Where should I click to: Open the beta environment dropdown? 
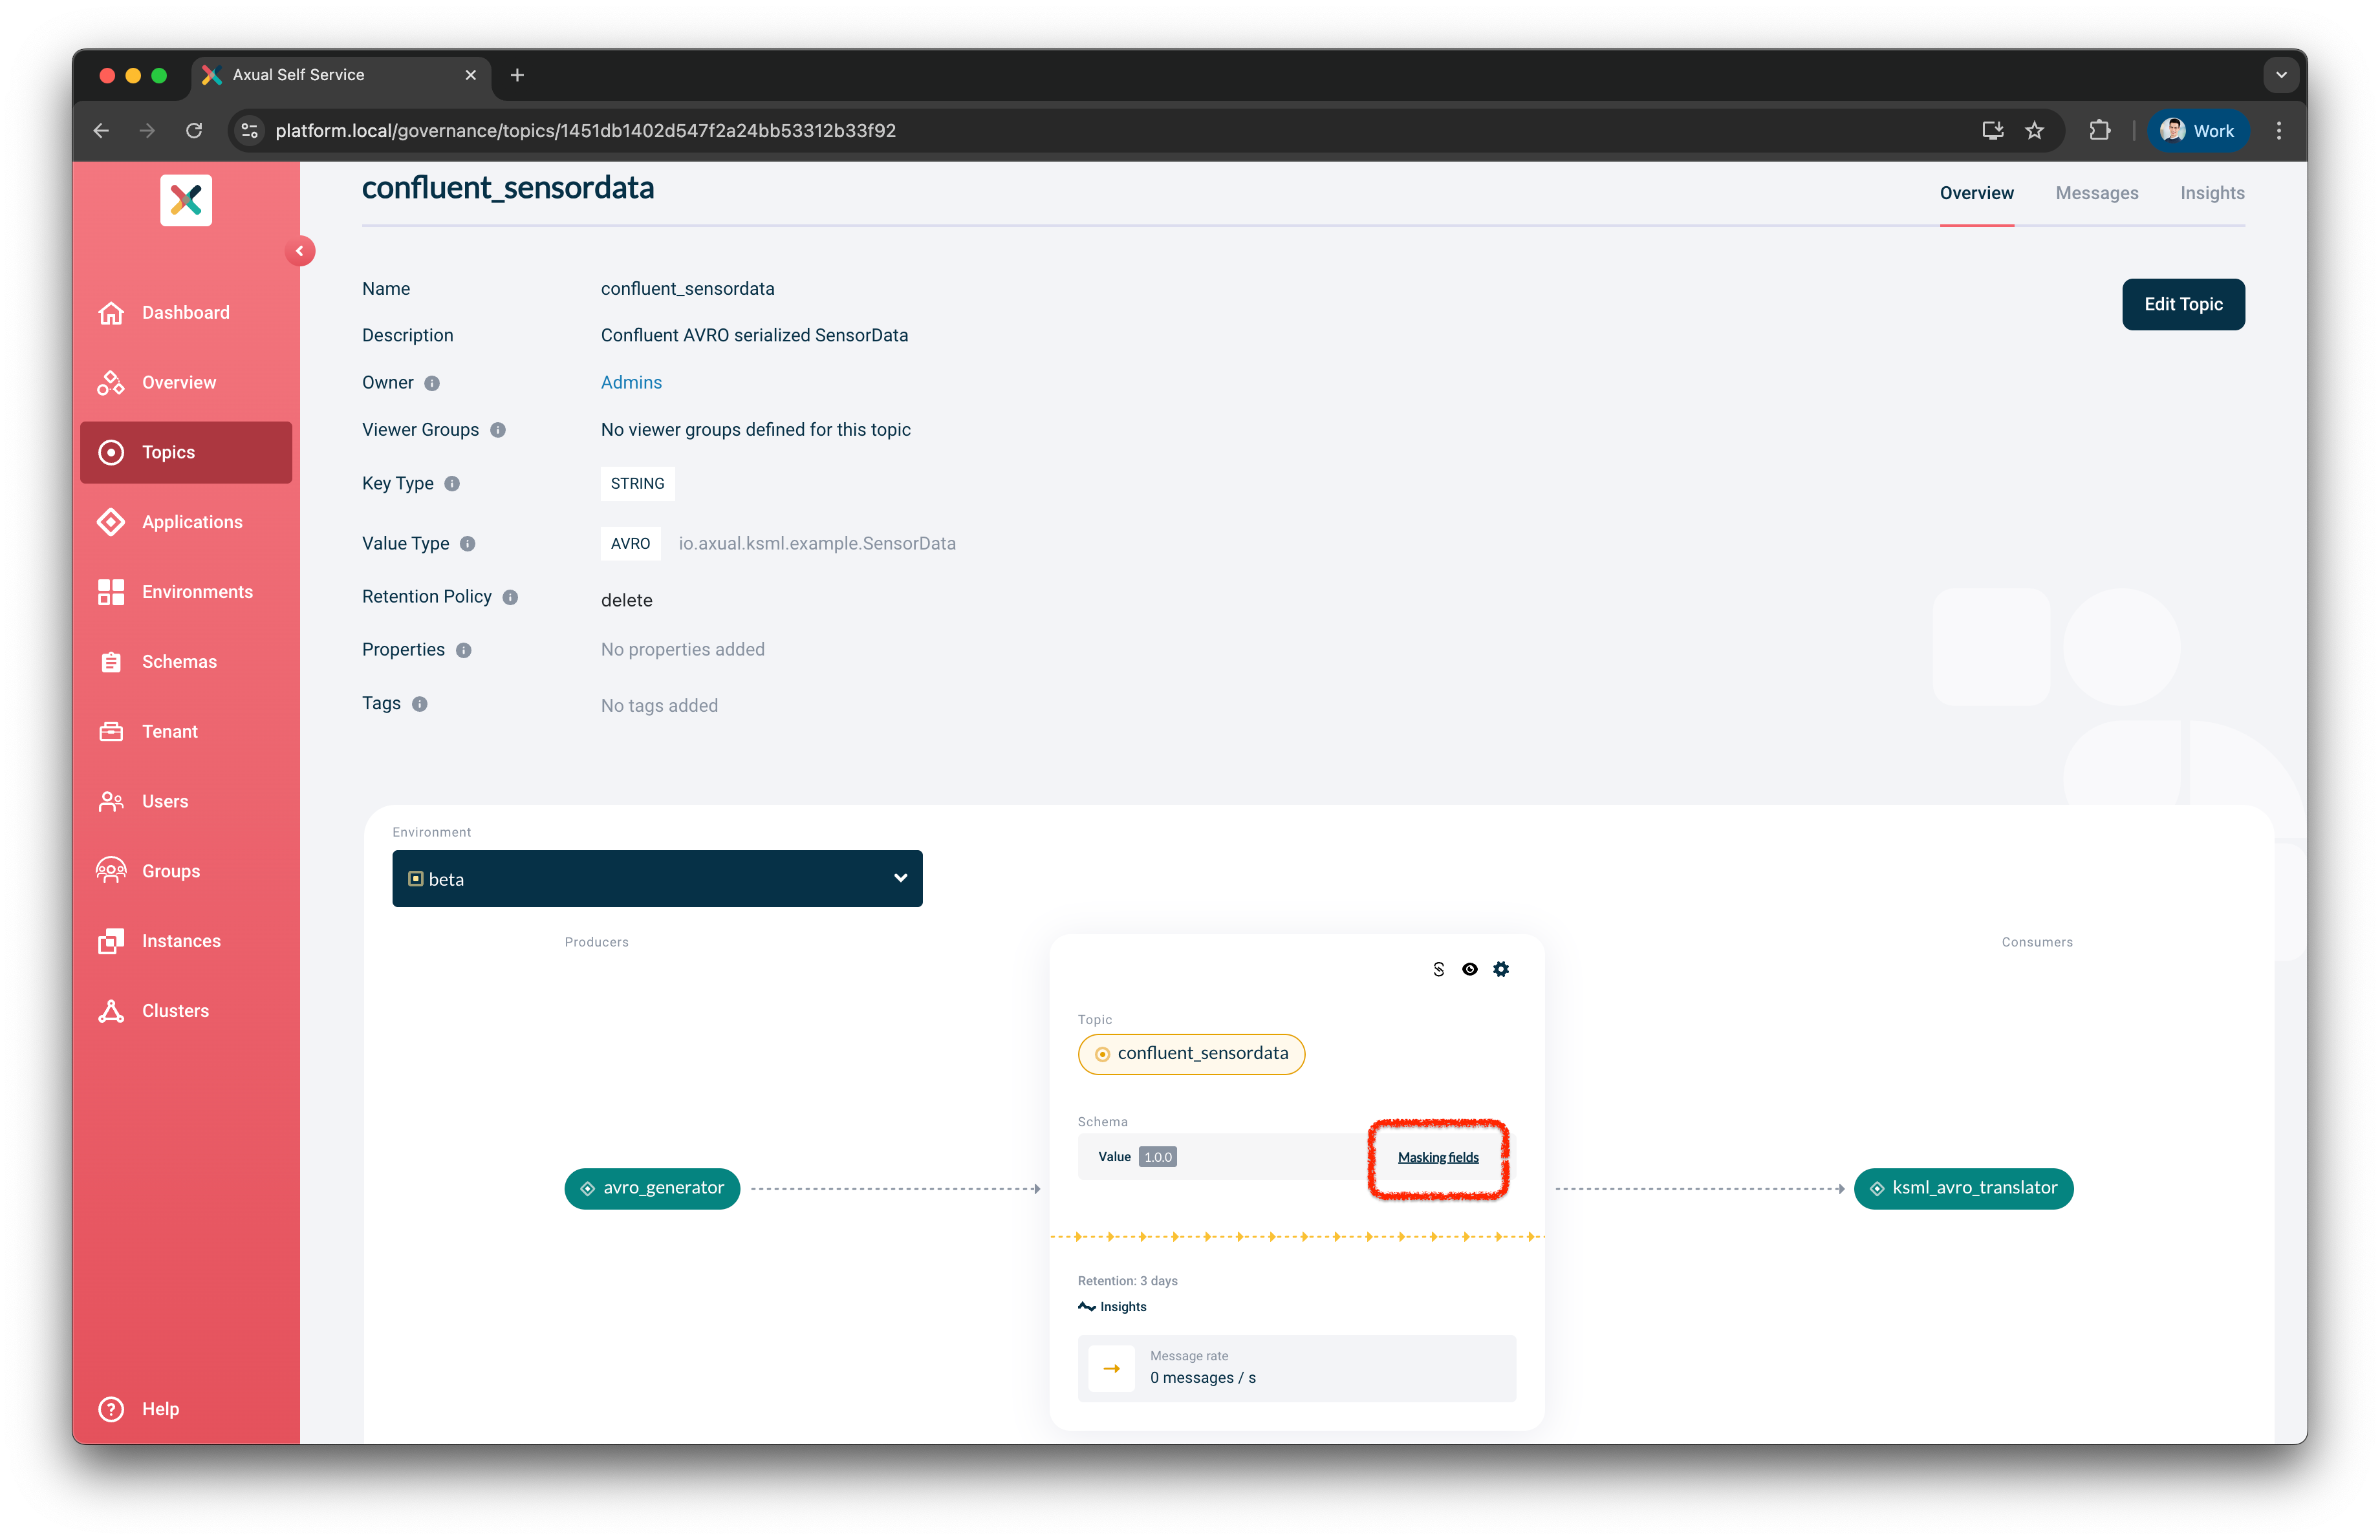click(x=657, y=879)
